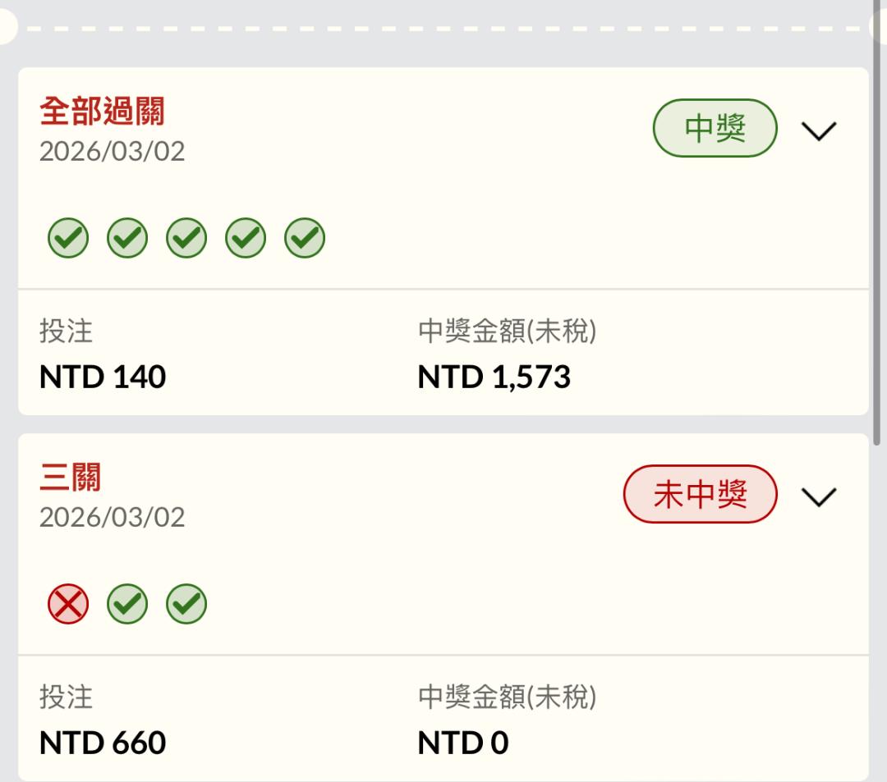
Task: Click the red 未中獎 status badge
Action: pyautogui.click(x=700, y=495)
